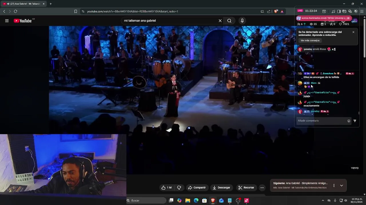Dislike the video with thumbs down

click(x=179, y=188)
